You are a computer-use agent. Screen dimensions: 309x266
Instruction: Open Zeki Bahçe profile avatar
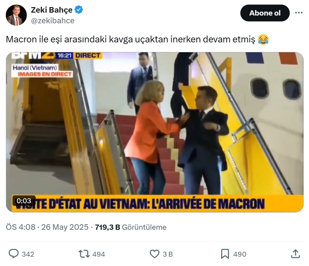click(16, 15)
